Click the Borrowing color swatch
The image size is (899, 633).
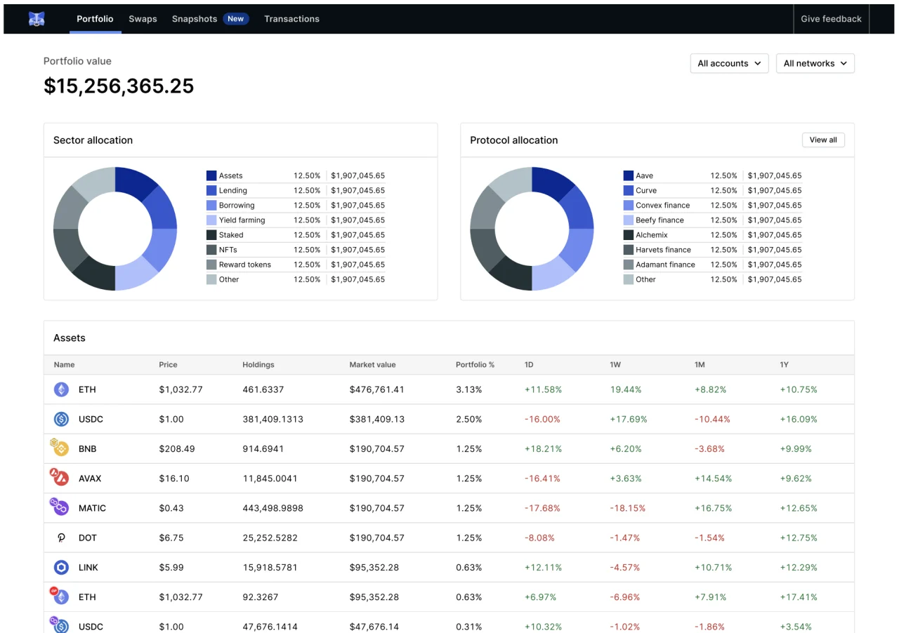(x=211, y=205)
